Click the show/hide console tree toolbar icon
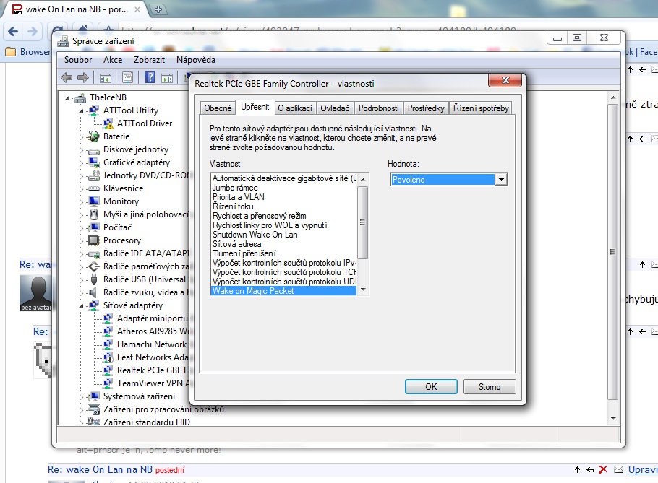This screenshot has height=483, width=658. (106, 77)
